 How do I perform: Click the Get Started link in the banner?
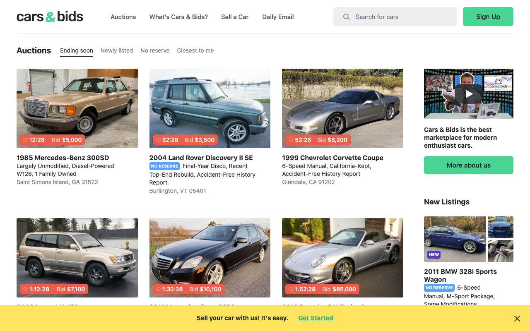pos(316,318)
